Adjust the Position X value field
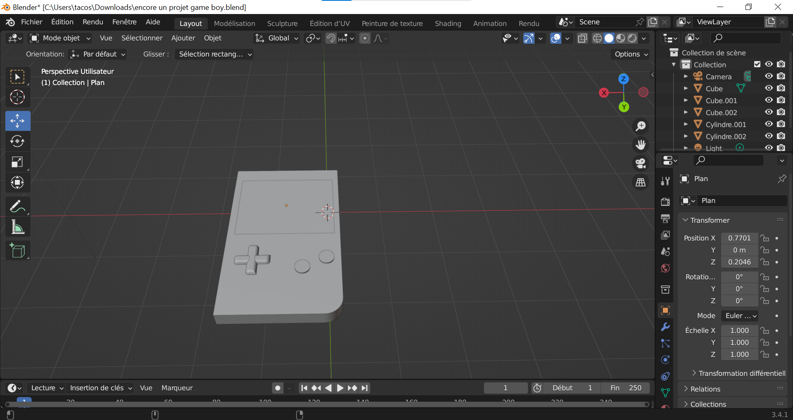Image resolution: width=793 pixels, height=420 pixels. [739, 238]
